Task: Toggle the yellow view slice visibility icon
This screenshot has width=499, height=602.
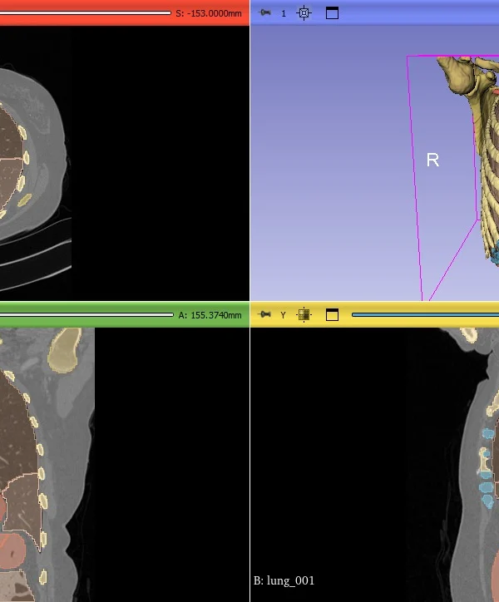Action: [304, 315]
